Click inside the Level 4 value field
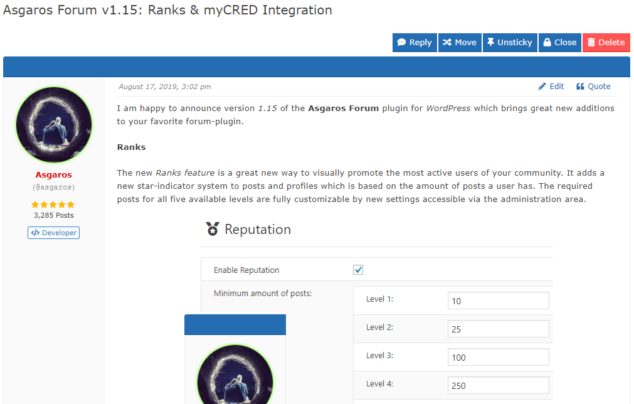Image resolution: width=634 pixels, height=404 pixels. pos(498,385)
